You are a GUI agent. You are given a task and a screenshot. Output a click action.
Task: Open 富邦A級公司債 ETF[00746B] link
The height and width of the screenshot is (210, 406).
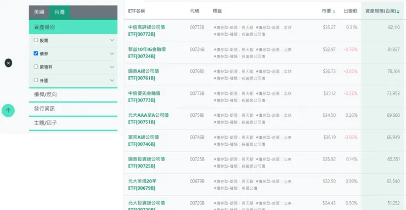pos(143,140)
